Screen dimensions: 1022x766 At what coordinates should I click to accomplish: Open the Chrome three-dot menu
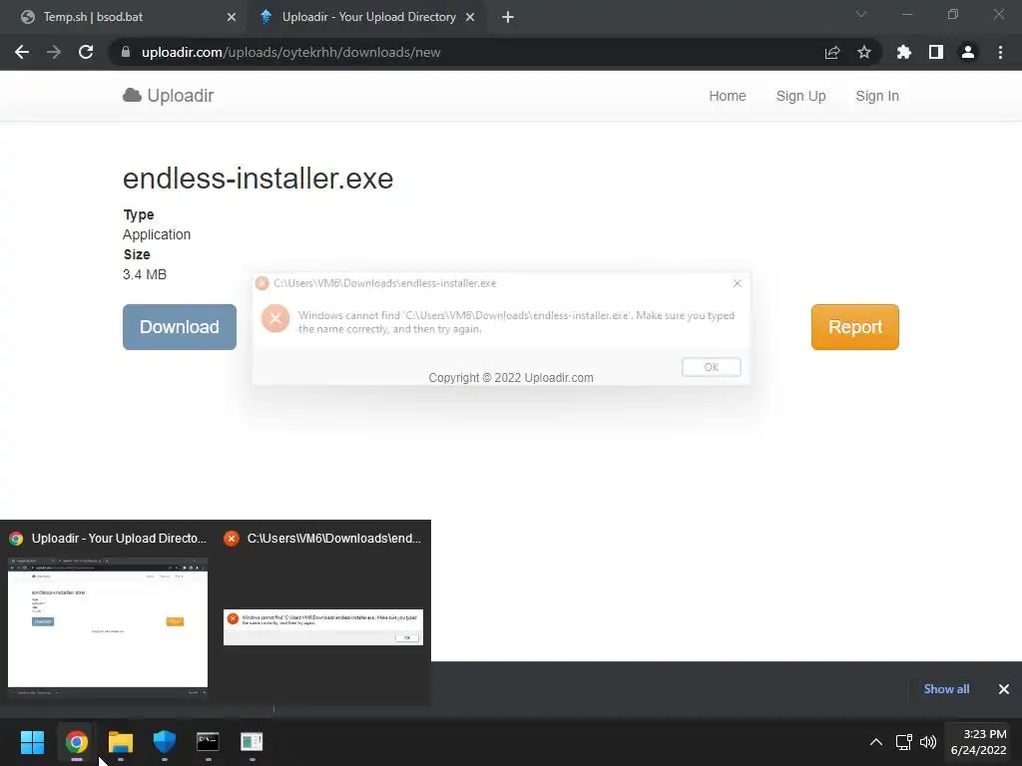[1000, 52]
